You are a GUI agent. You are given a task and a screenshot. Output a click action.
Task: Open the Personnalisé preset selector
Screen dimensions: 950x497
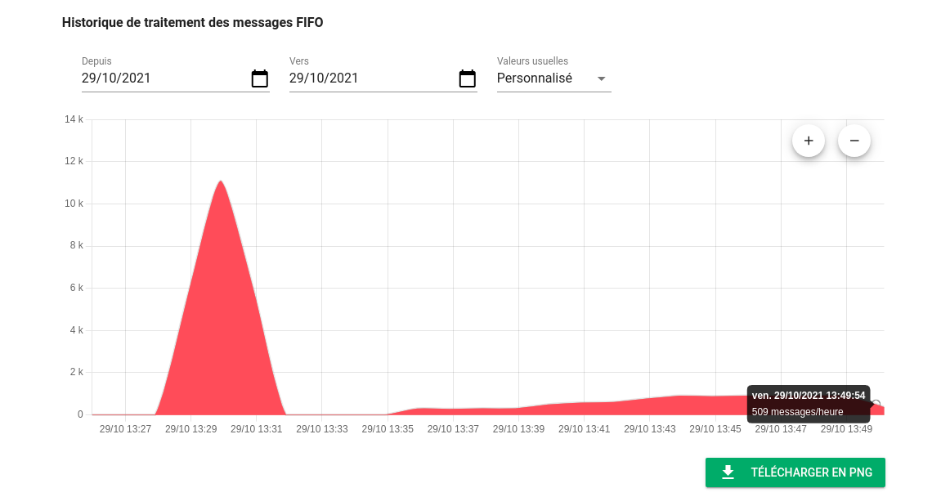click(x=535, y=78)
